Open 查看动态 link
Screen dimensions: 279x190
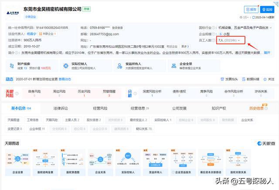pos(65,79)
